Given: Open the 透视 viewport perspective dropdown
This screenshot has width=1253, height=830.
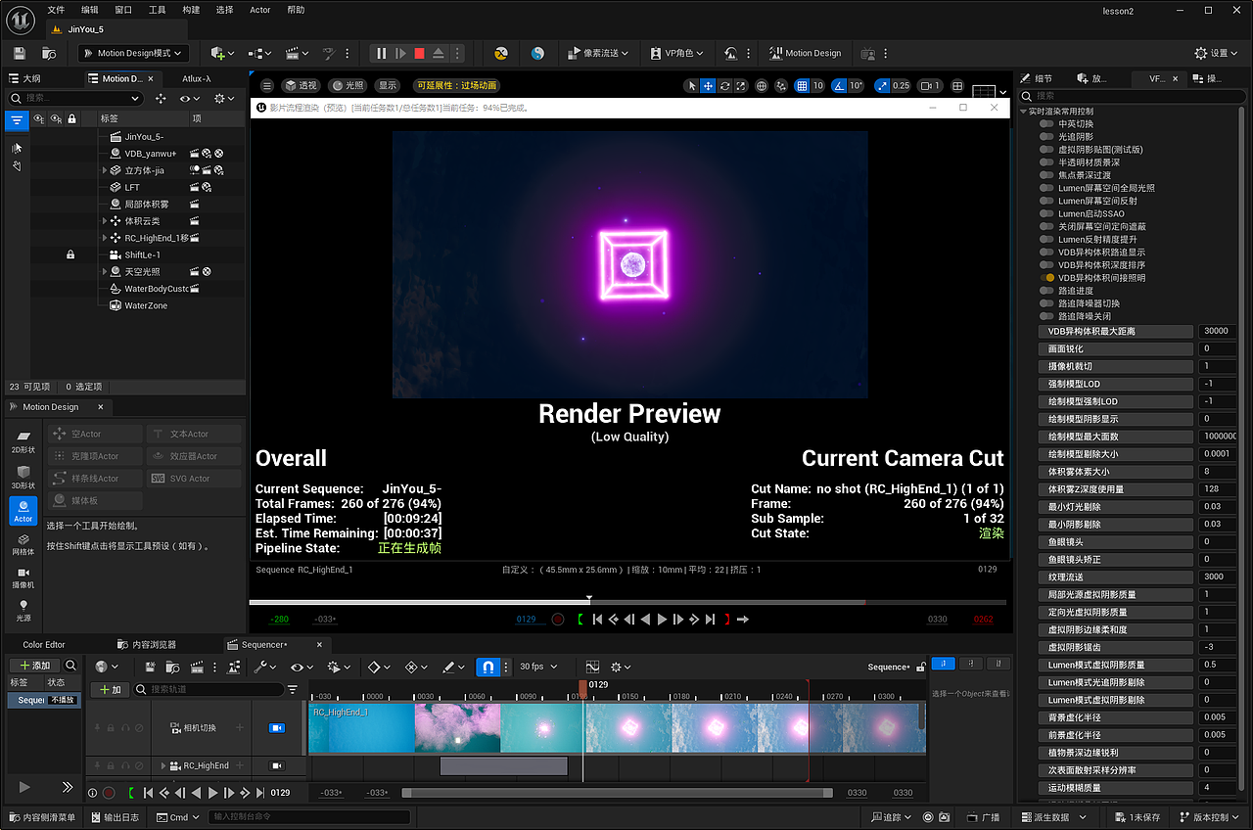Looking at the screenshot, I should point(301,85).
